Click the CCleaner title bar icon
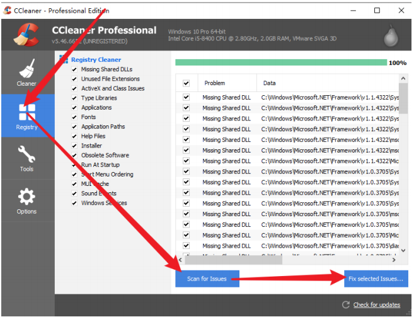The width and height of the screenshot is (414, 317). point(7,11)
